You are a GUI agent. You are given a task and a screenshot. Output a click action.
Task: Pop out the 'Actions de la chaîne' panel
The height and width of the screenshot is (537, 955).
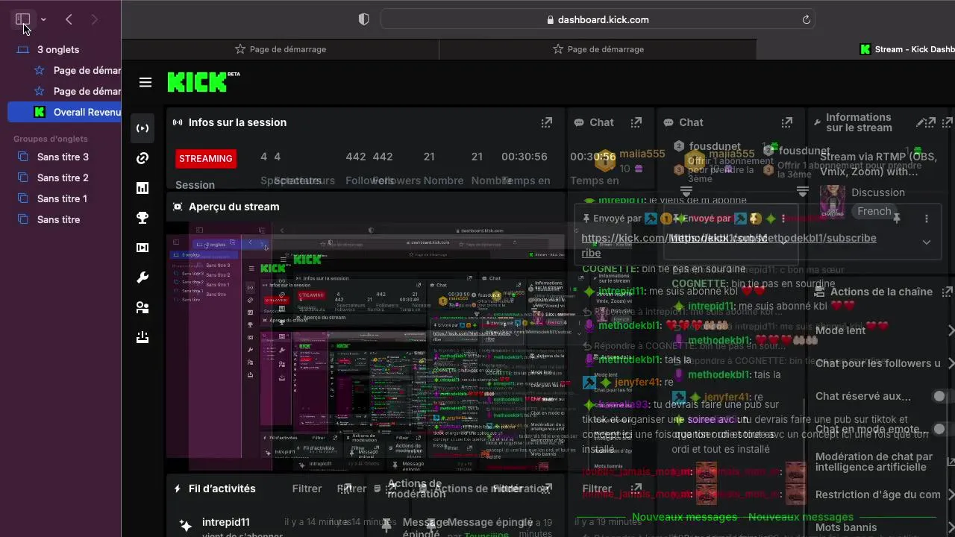tap(948, 292)
